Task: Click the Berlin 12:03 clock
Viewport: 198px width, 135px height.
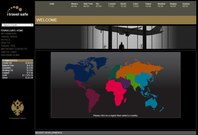Action: click(x=123, y=5)
